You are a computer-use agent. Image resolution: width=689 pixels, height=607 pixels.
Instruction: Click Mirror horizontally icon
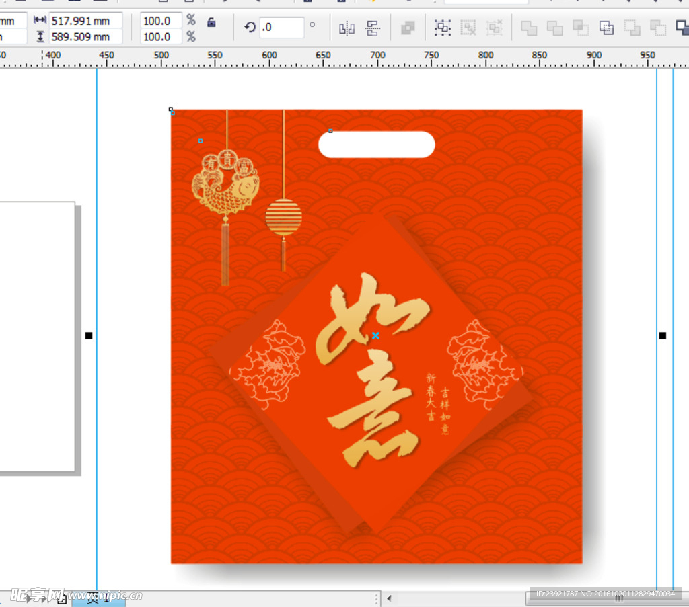point(347,28)
